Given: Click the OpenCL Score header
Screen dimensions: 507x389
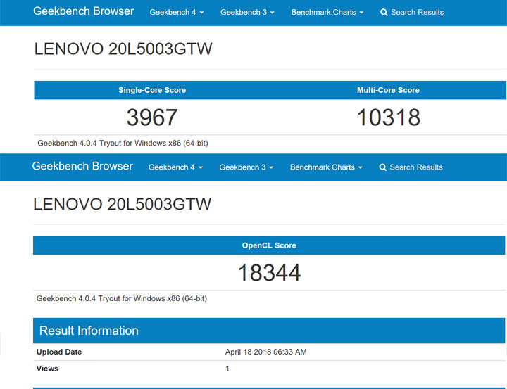Looking at the screenshot, I should point(269,245).
